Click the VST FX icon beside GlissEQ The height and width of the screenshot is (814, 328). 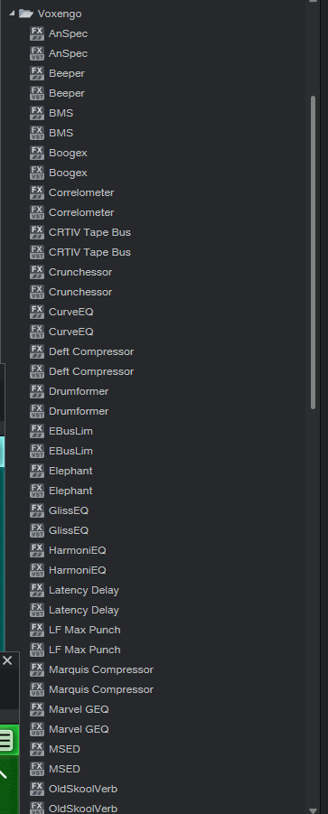tap(37, 530)
